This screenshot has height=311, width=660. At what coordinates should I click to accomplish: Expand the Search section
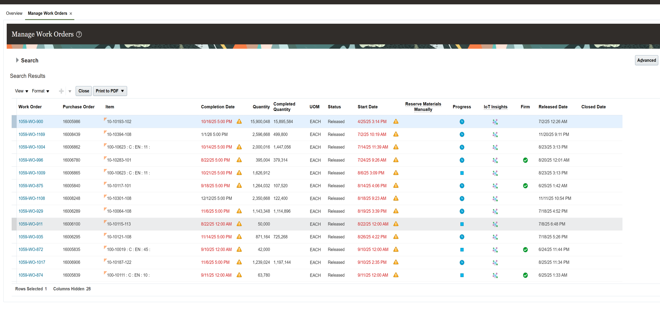17,60
